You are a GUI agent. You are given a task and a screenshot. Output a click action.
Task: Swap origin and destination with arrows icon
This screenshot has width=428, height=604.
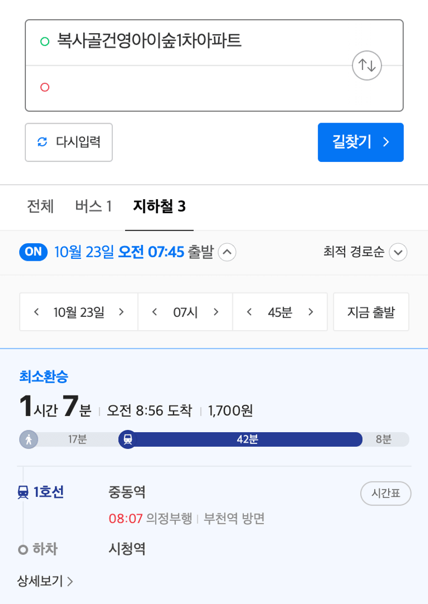click(367, 66)
